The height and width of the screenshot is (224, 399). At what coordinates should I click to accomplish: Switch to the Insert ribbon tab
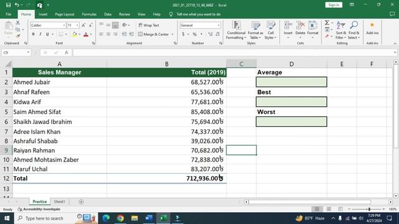pos(43,14)
